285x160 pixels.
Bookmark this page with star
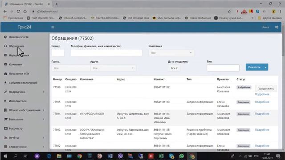tap(229, 11)
